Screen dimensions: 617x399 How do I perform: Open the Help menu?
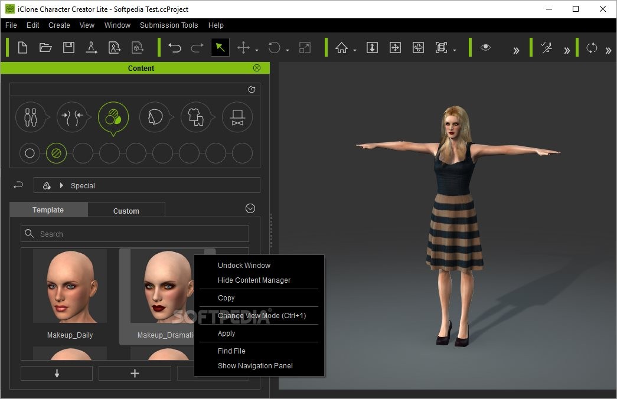pos(216,25)
